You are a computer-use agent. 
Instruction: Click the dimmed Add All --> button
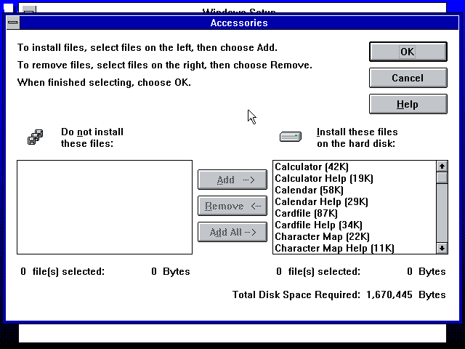232,232
